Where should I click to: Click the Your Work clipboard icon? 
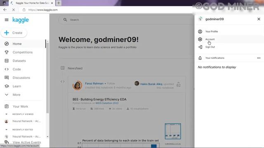(7, 106)
